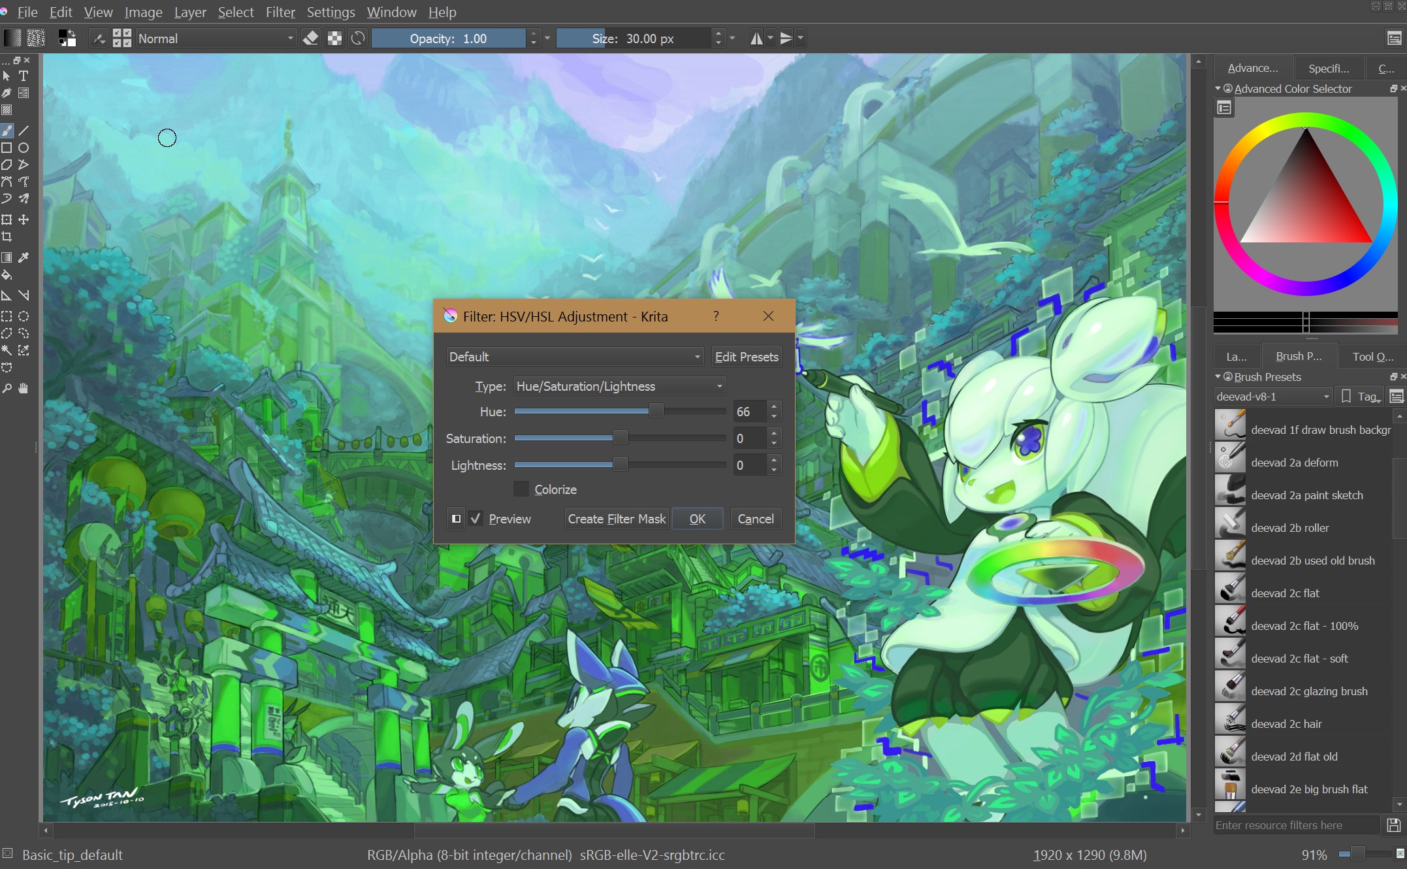Open the brush preset chooser grid

[121, 39]
